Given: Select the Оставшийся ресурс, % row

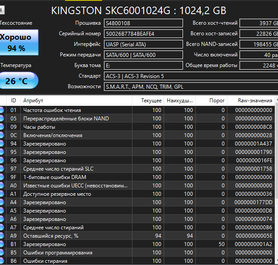Looking at the screenshot, I should (x=137, y=235).
